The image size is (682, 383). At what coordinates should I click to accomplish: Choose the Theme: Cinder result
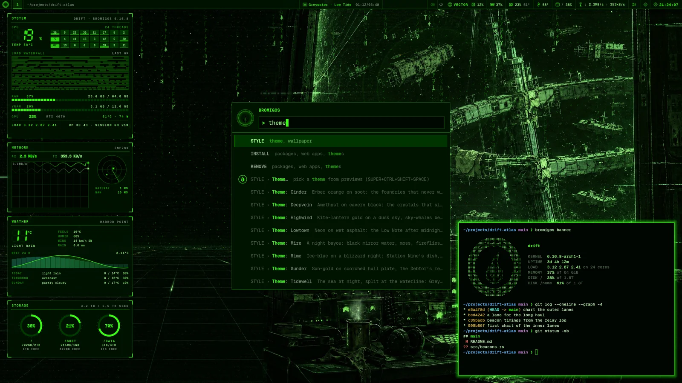[x=341, y=192]
